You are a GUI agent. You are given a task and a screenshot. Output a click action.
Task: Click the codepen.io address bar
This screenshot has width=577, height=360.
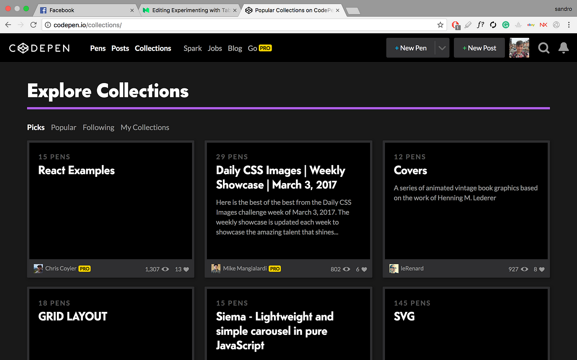pyautogui.click(x=243, y=25)
